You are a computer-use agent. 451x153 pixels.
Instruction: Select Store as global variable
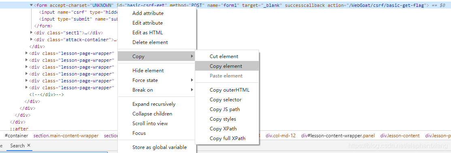coord(157,147)
